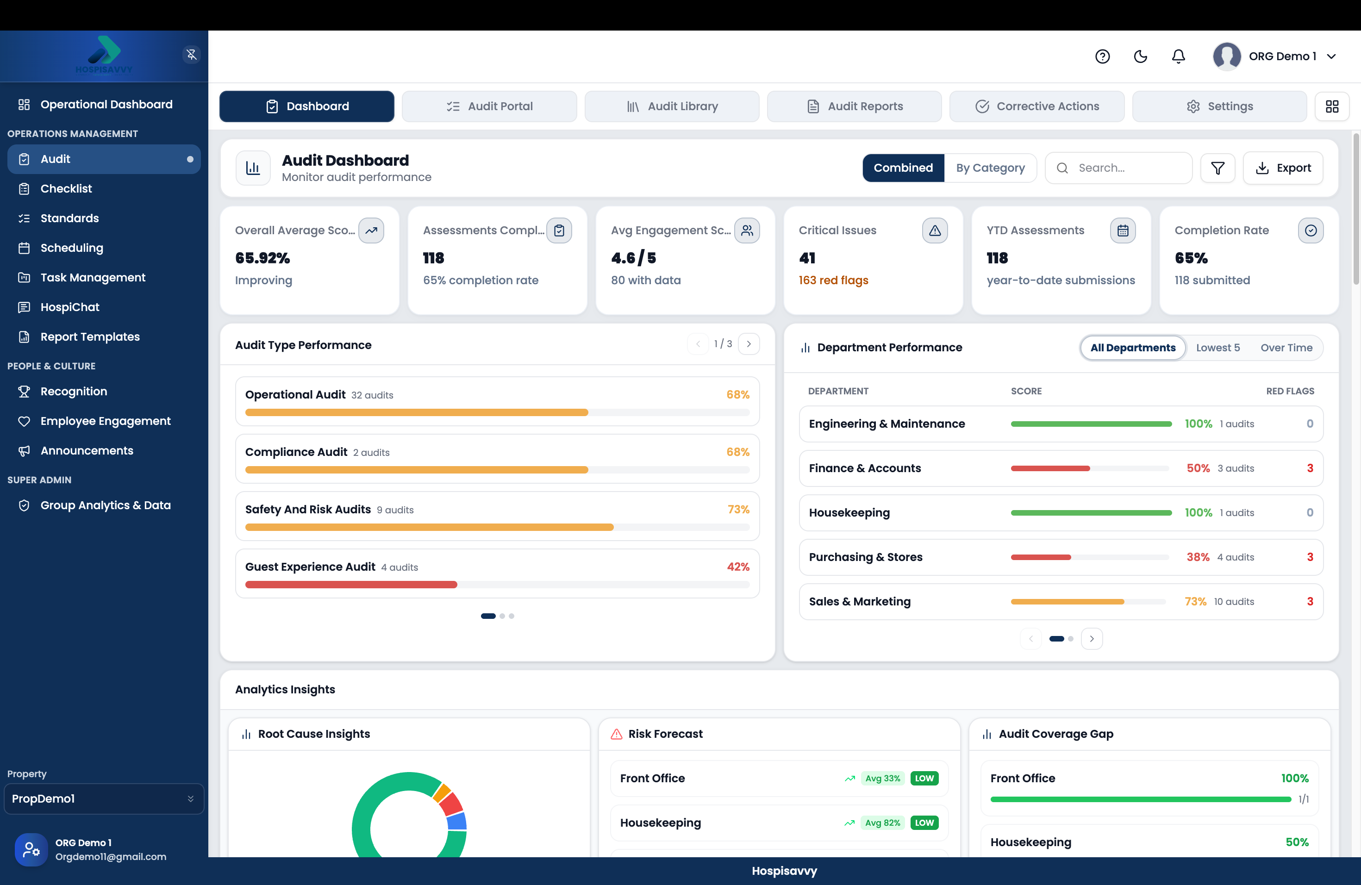Open the Compliance Audit row

(x=497, y=459)
